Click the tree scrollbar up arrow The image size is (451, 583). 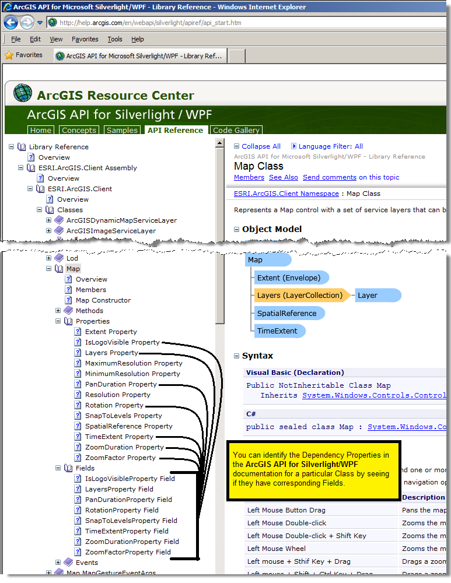coord(220,143)
